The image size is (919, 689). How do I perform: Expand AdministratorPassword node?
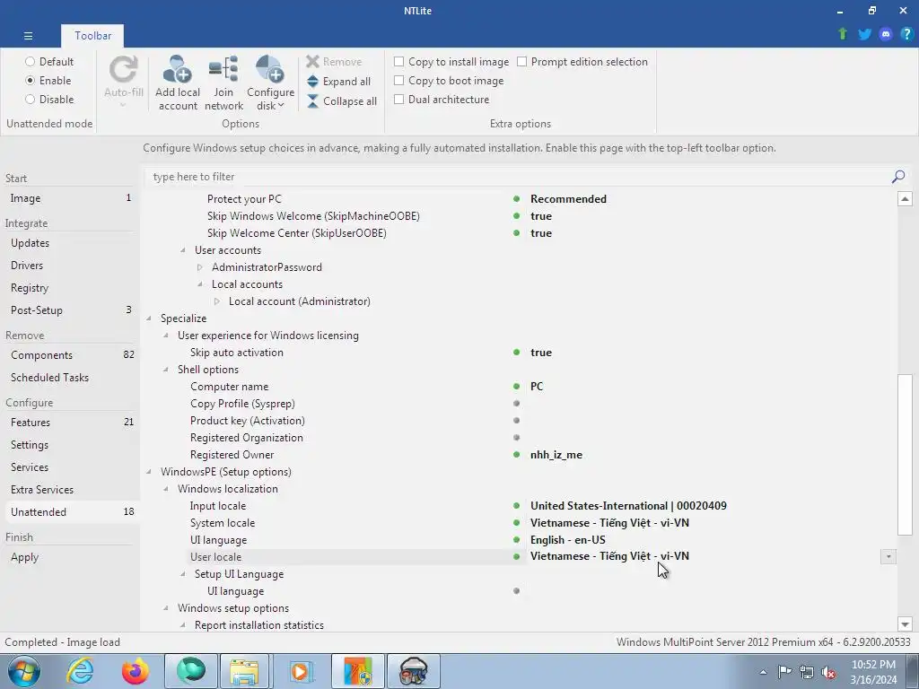click(x=200, y=267)
